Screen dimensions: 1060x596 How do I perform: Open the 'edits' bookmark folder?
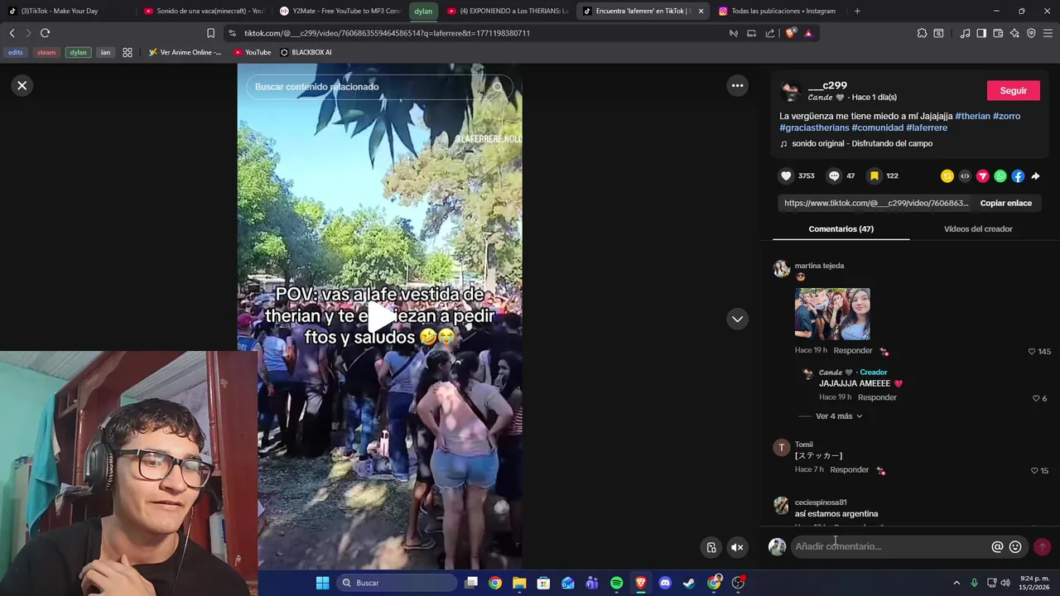point(16,52)
